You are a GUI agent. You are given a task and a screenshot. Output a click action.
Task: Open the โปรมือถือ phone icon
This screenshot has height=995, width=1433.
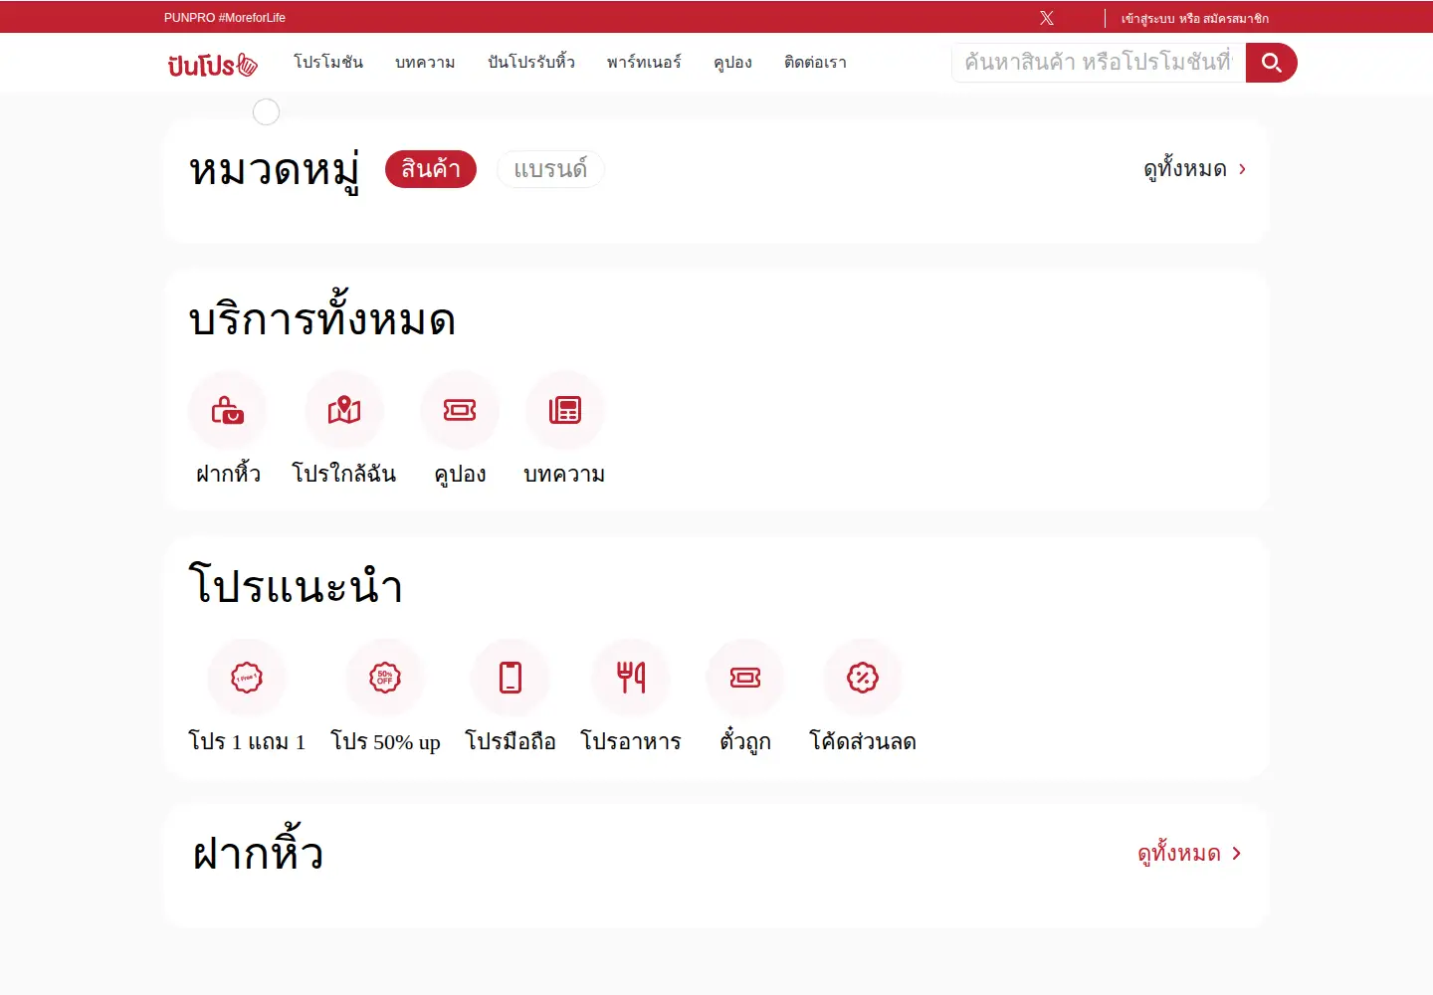[x=511, y=678]
